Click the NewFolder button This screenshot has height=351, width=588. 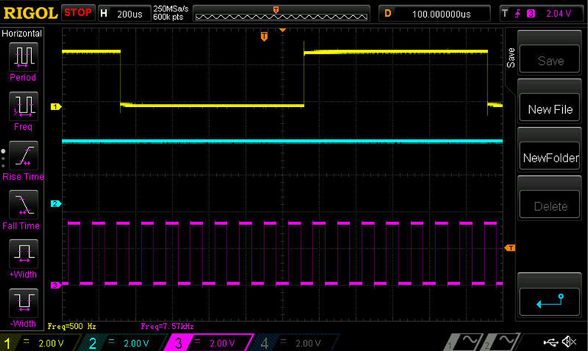549,157
